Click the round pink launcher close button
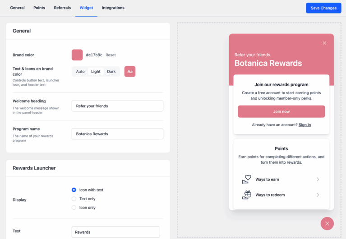Viewport: 346px width, 239px height. 327,224
